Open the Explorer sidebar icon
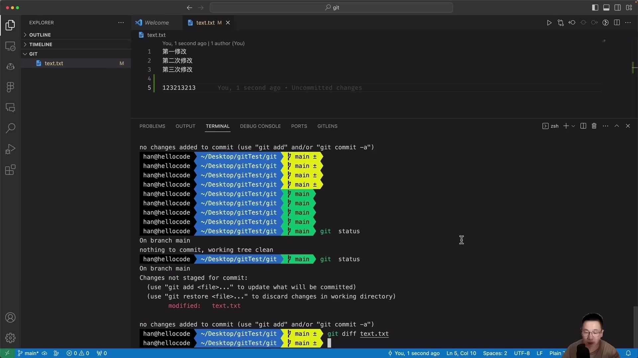The height and width of the screenshot is (358, 638). (x=10, y=25)
